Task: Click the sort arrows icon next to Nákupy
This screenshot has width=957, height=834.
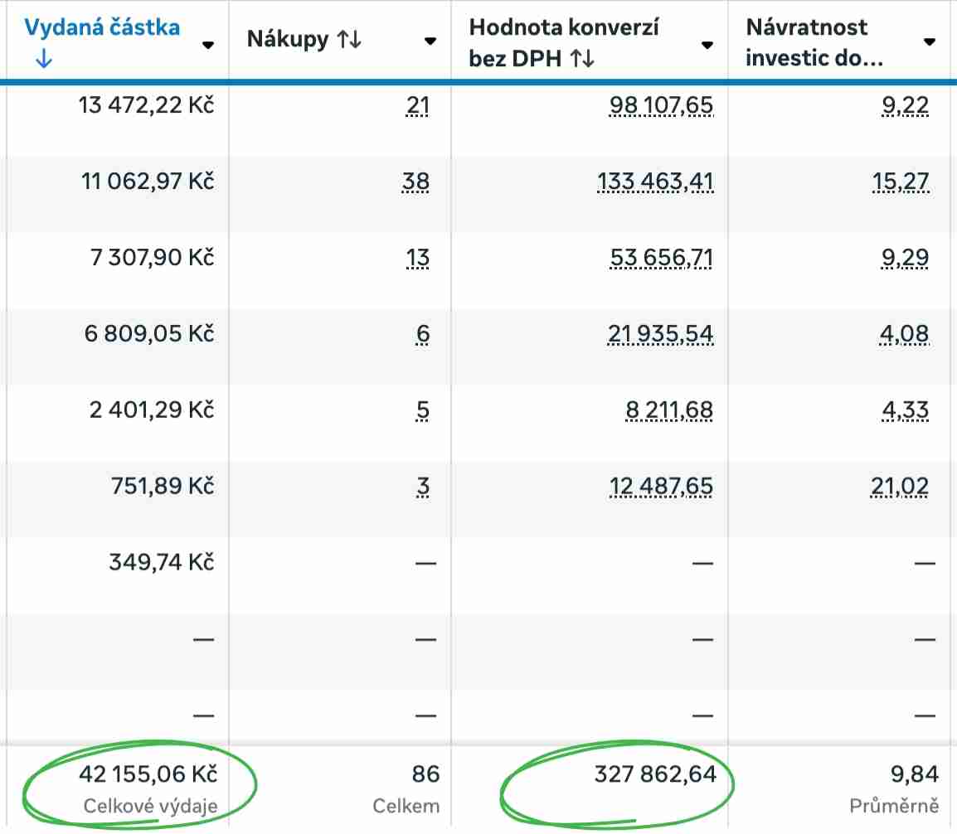Action: click(350, 40)
